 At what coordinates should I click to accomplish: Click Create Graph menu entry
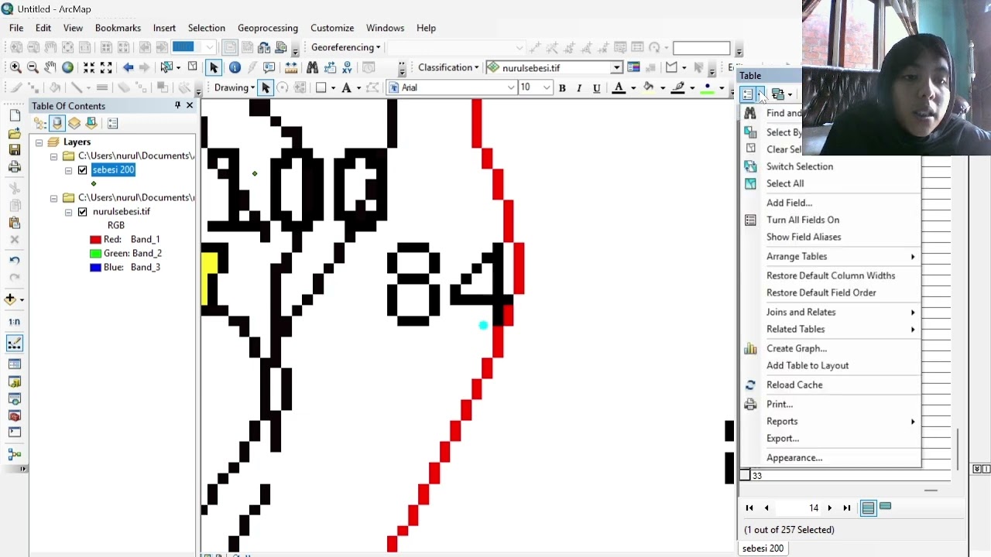[797, 348]
